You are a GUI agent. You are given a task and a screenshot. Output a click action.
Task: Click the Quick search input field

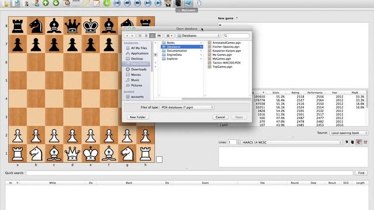tap(189, 173)
